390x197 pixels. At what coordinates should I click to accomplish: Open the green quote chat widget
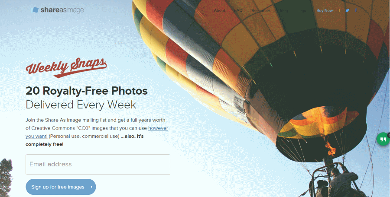(x=383, y=140)
